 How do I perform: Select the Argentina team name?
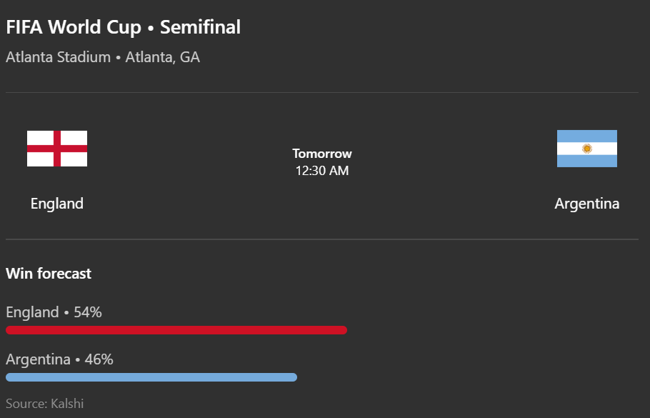tap(587, 204)
